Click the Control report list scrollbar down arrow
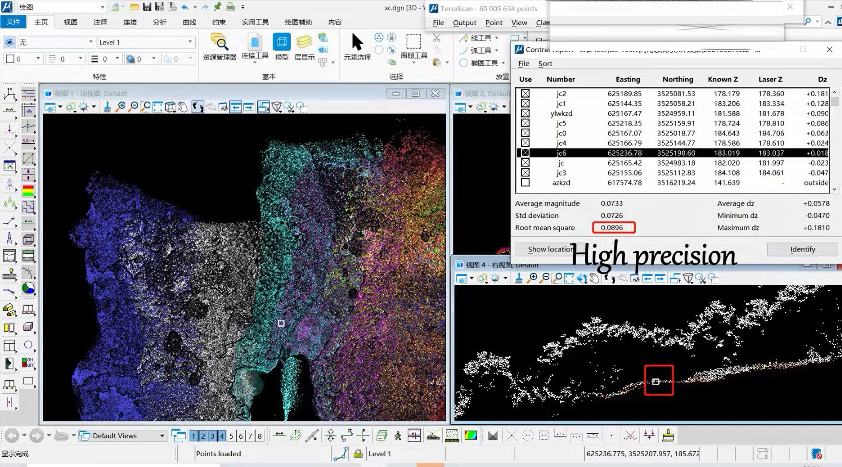The width and height of the screenshot is (842, 467). (x=834, y=189)
